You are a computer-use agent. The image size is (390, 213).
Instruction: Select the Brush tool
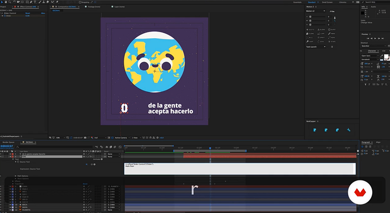(x=40, y=2)
